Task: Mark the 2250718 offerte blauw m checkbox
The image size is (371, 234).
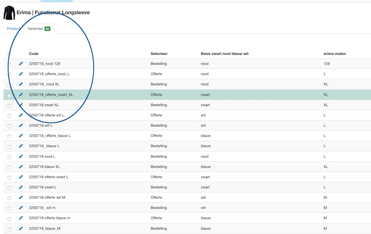Action: (x=9, y=219)
